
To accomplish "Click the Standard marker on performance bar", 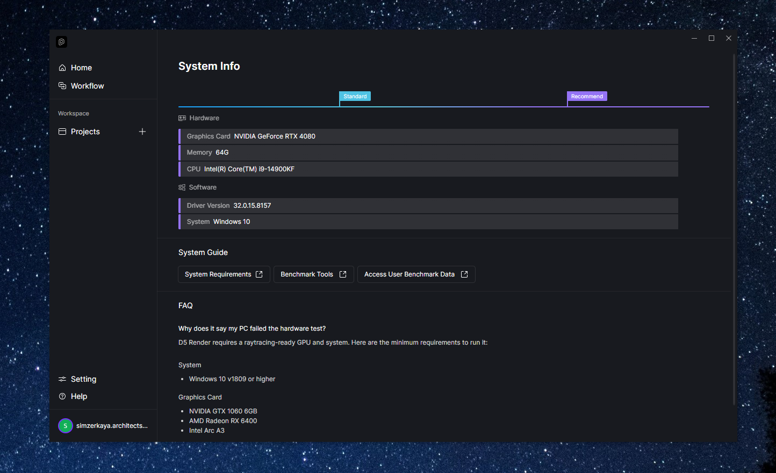I will [x=355, y=97].
